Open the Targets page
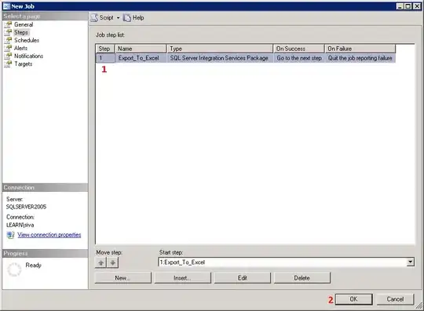This screenshot has width=424, height=311. [x=24, y=64]
